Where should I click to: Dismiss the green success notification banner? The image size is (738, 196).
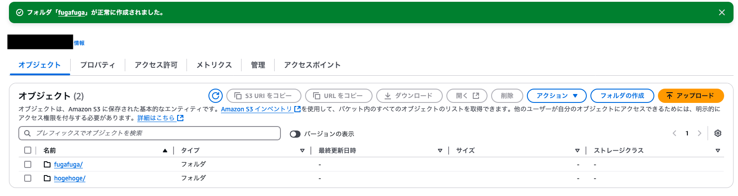(x=722, y=12)
